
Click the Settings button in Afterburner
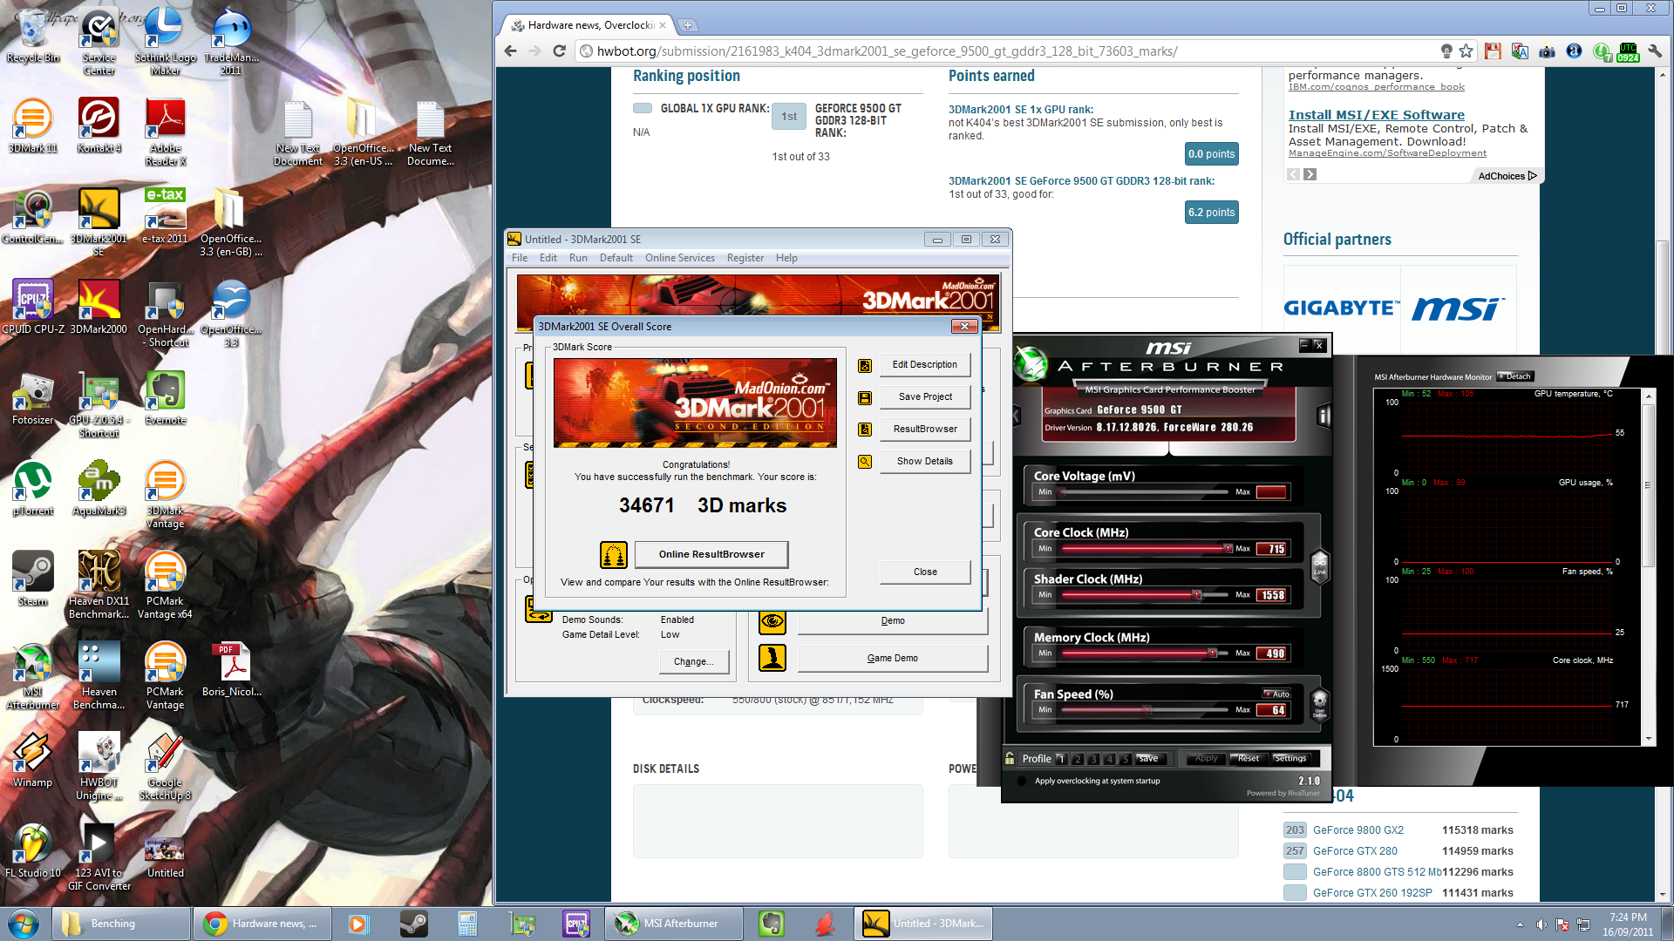point(1291,759)
